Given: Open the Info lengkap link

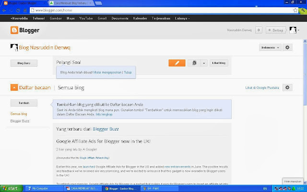Looking at the screenshot, I should [x=104, y=114].
